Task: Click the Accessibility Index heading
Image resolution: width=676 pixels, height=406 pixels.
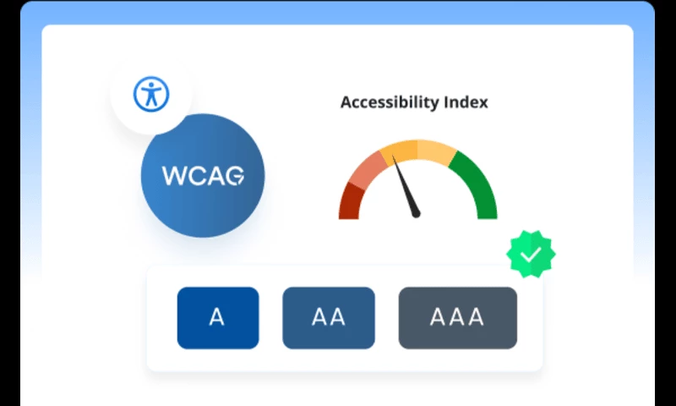Action: pos(414,102)
